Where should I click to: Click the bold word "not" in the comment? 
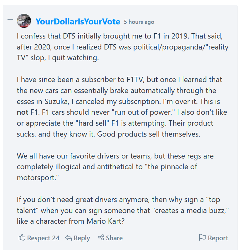click(x=23, y=112)
